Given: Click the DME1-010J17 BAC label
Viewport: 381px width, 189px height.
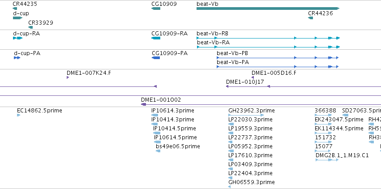Looking at the screenshot, I should click(245, 82).
